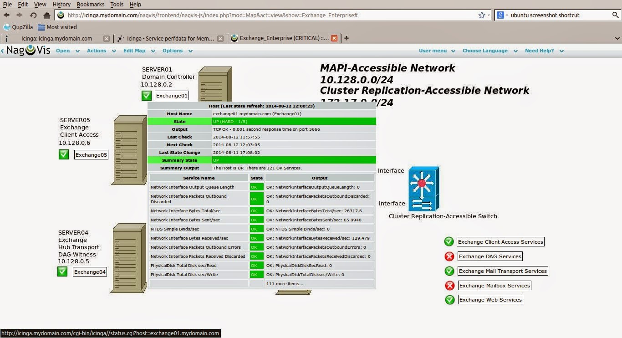Close the Exchange_Enterprise tab
Screen dimensions: 622x338
[x=334, y=38]
